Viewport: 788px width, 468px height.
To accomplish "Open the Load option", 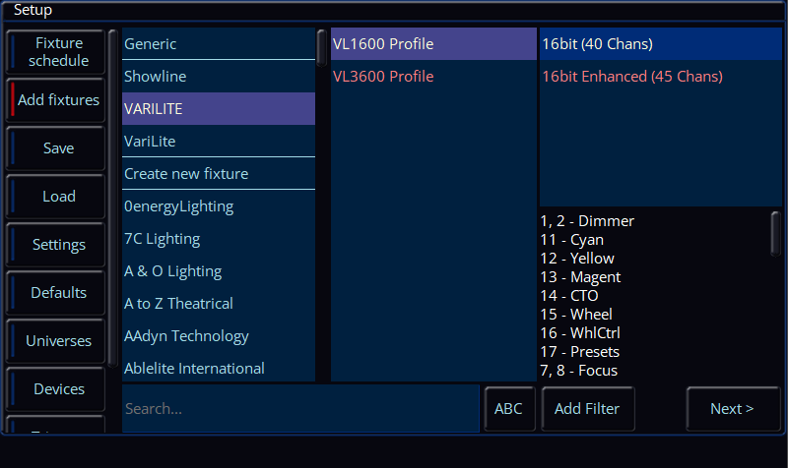I will click(56, 196).
